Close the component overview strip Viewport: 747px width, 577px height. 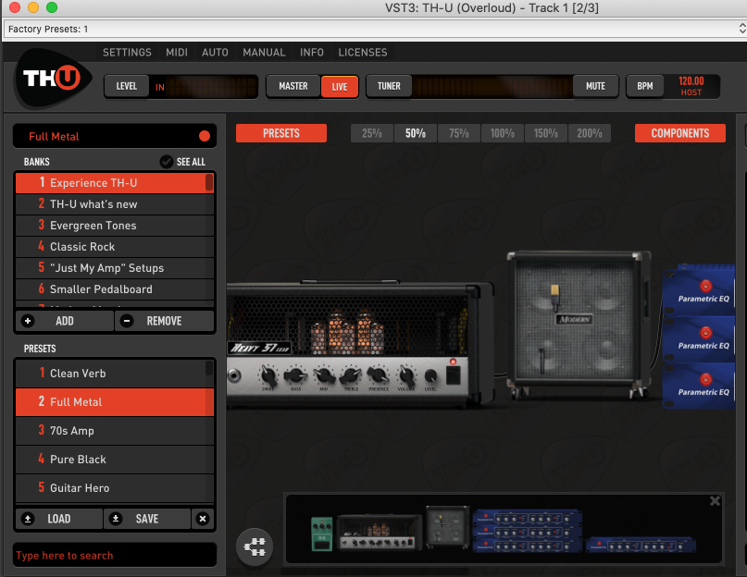pos(715,501)
